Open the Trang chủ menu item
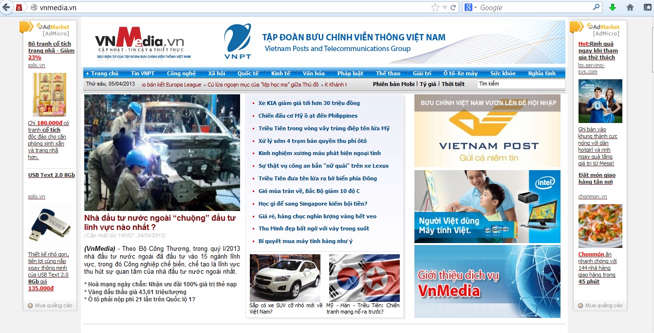 point(102,73)
